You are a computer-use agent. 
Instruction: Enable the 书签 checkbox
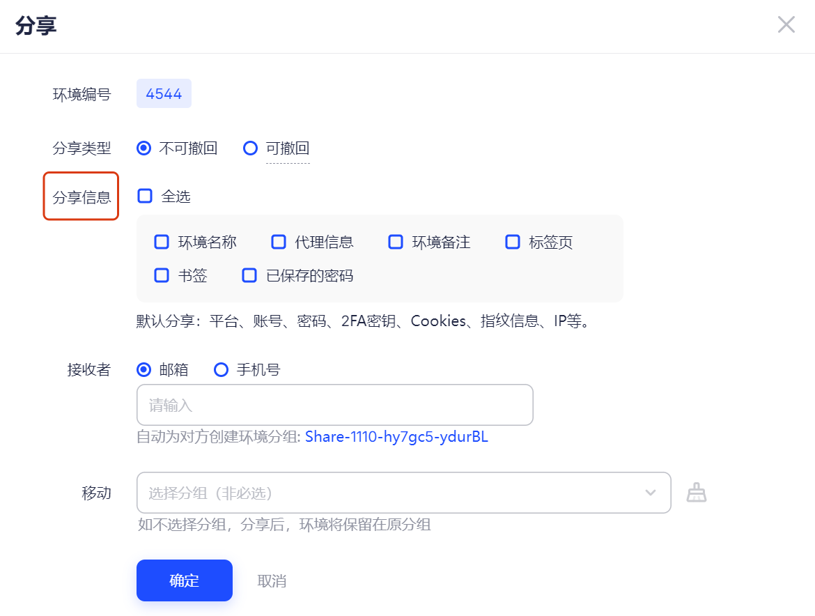(161, 275)
